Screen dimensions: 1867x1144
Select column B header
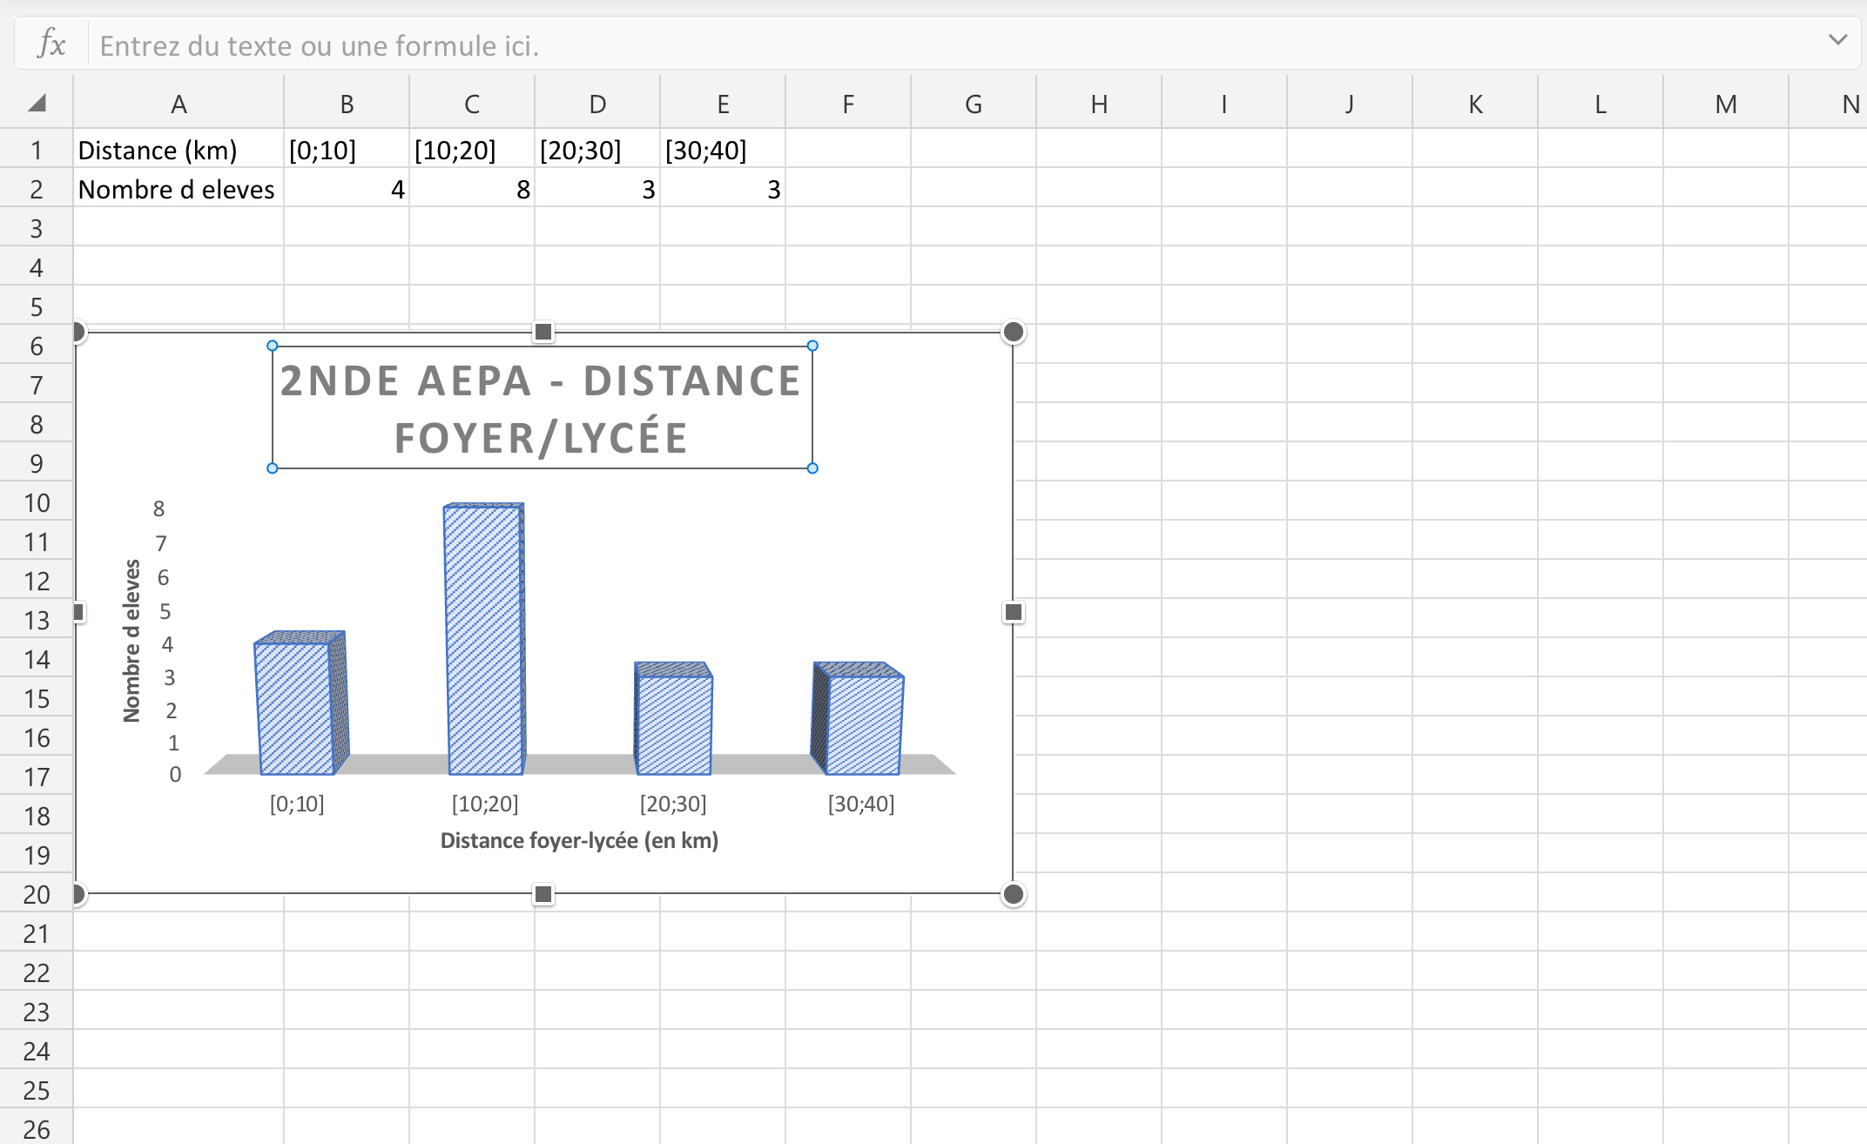346,102
